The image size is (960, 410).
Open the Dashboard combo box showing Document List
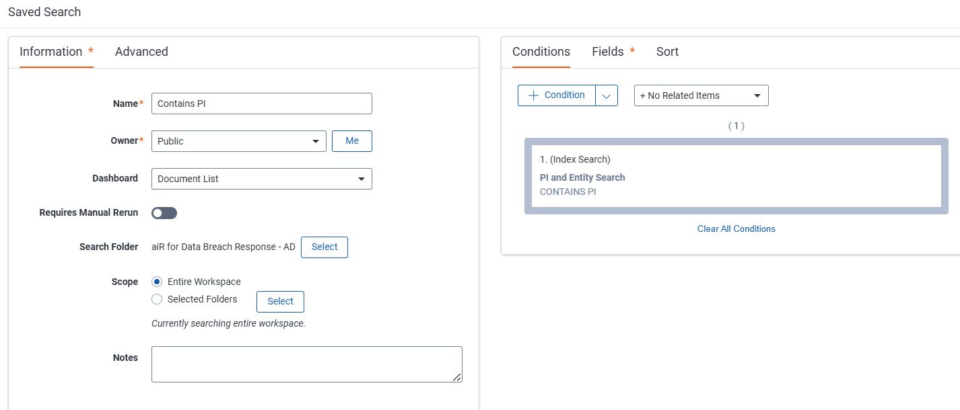point(261,179)
